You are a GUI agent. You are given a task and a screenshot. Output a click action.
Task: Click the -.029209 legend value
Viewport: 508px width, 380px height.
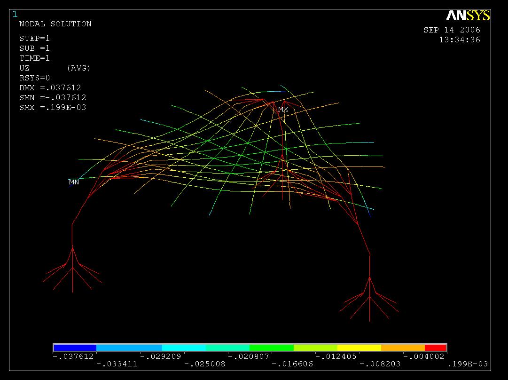(x=161, y=356)
